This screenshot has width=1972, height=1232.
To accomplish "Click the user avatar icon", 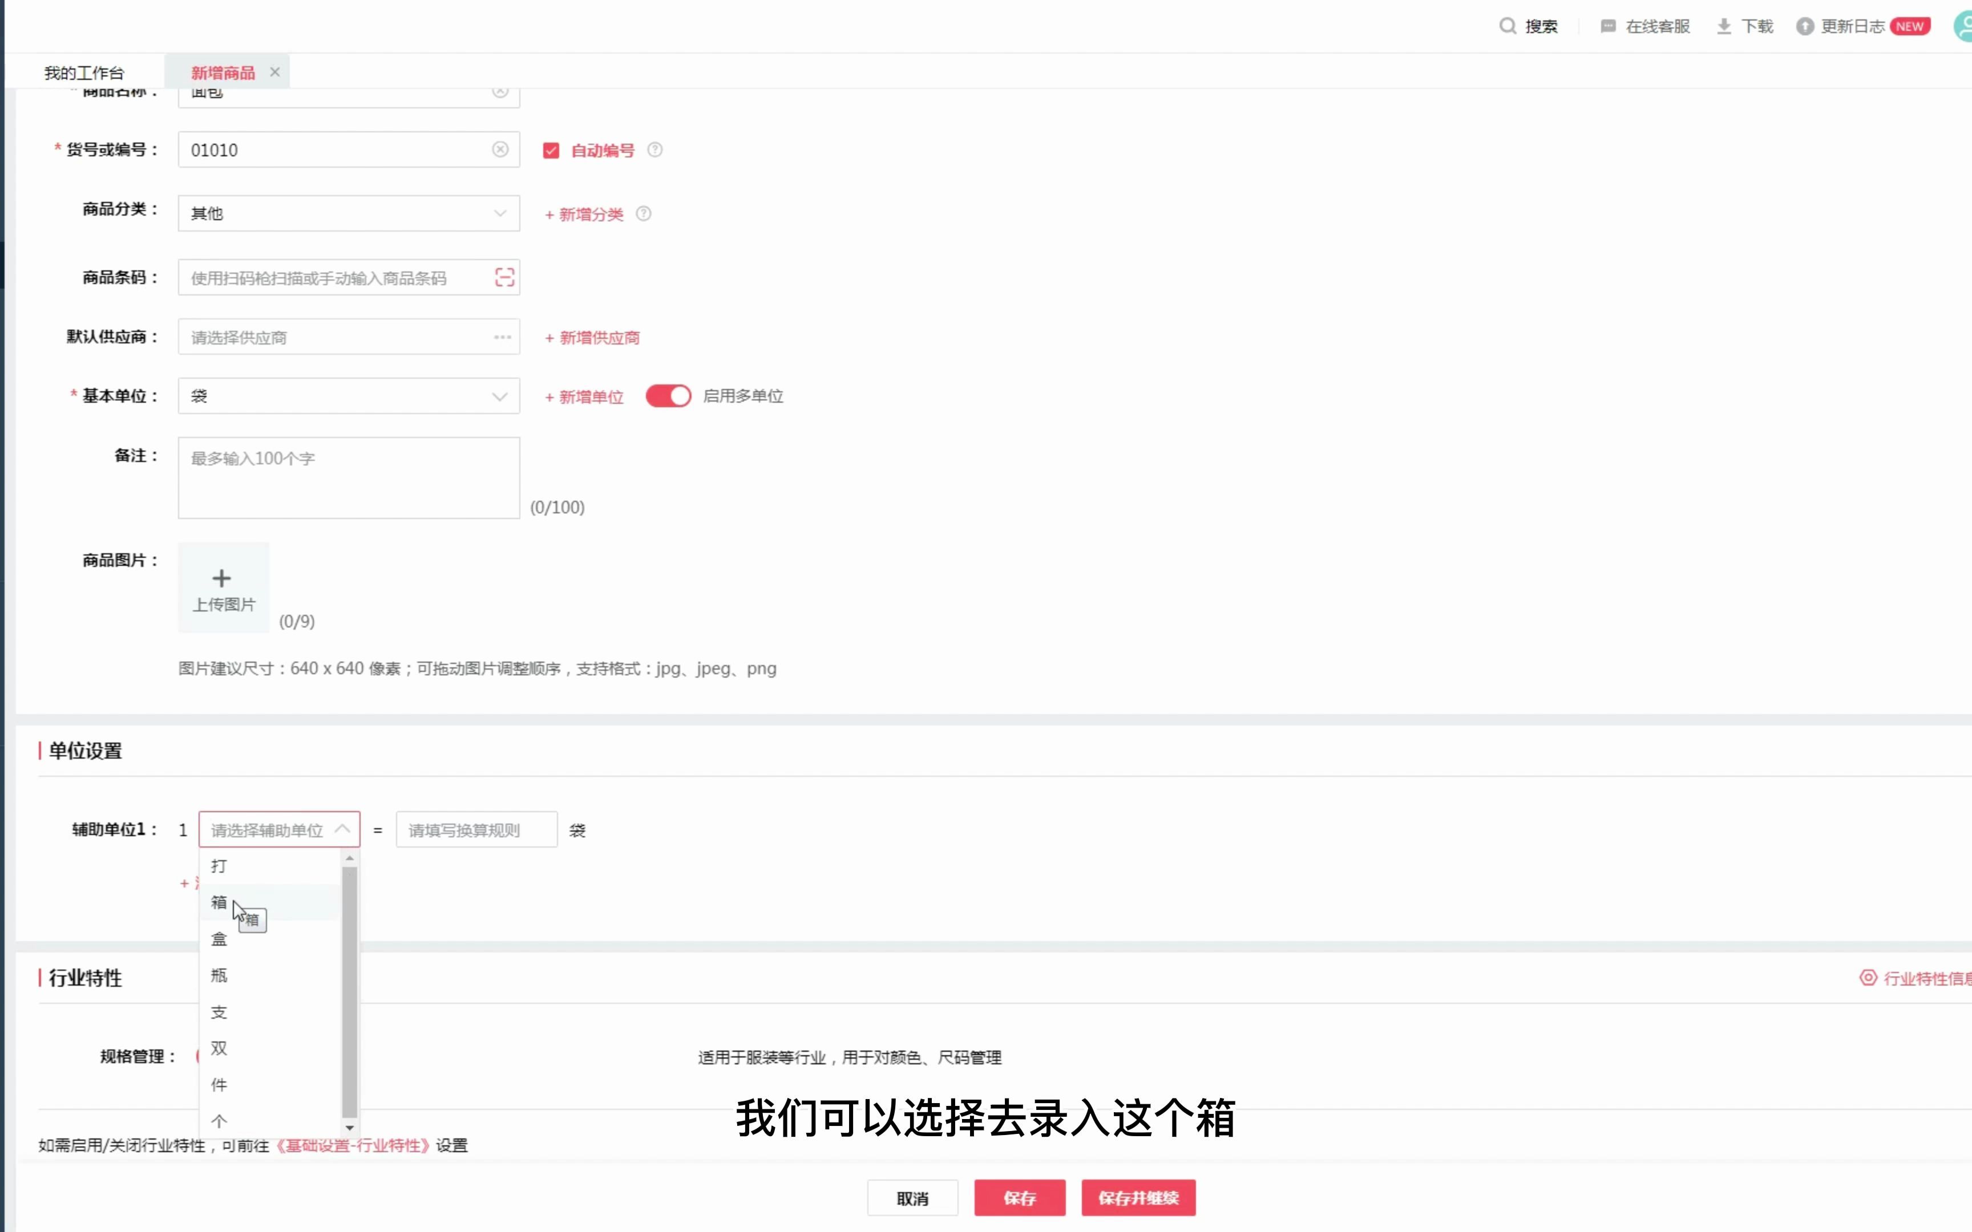I will click(x=1963, y=26).
